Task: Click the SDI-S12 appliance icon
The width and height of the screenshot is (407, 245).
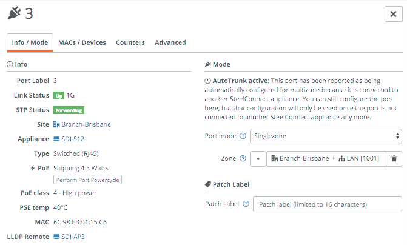Action: [x=57, y=139]
